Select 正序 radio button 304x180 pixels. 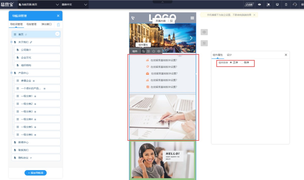pos(231,62)
